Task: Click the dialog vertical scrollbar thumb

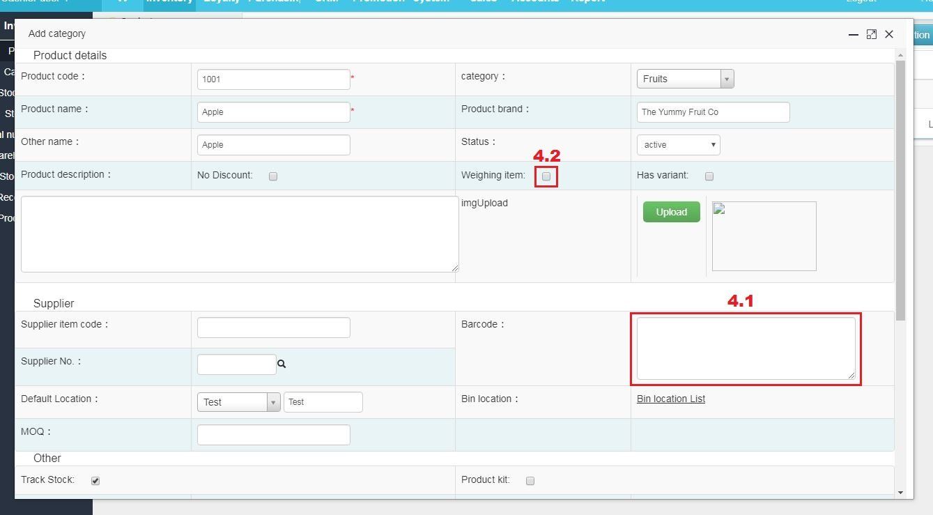Action: coord(900,191)
